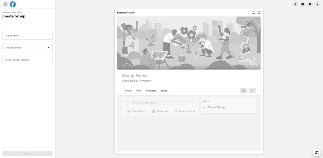Viewport: 323px width, 158px height.
Task: Open the new chat contacts icon
Action: pyautogui.click(x=317, y=152)
